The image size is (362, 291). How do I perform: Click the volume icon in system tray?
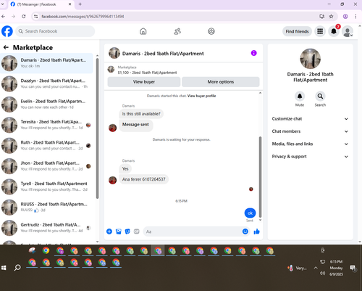click(322, 274)
